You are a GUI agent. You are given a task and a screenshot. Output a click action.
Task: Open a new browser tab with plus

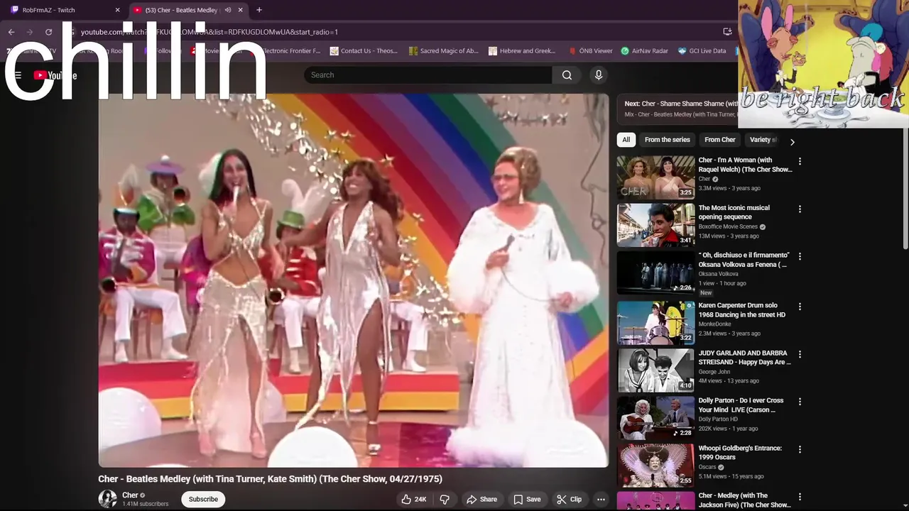click(259, 10)
